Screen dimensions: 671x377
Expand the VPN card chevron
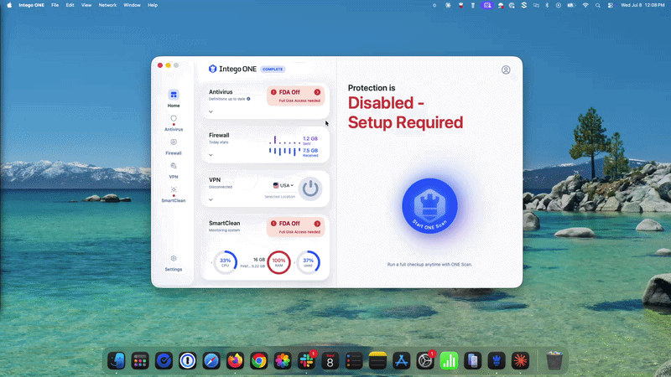point(211,199)
